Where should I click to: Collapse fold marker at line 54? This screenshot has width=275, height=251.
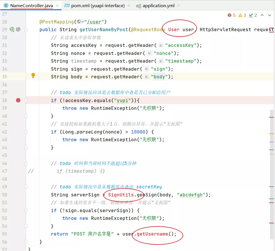pyautogui.click(x=26, y=226)
